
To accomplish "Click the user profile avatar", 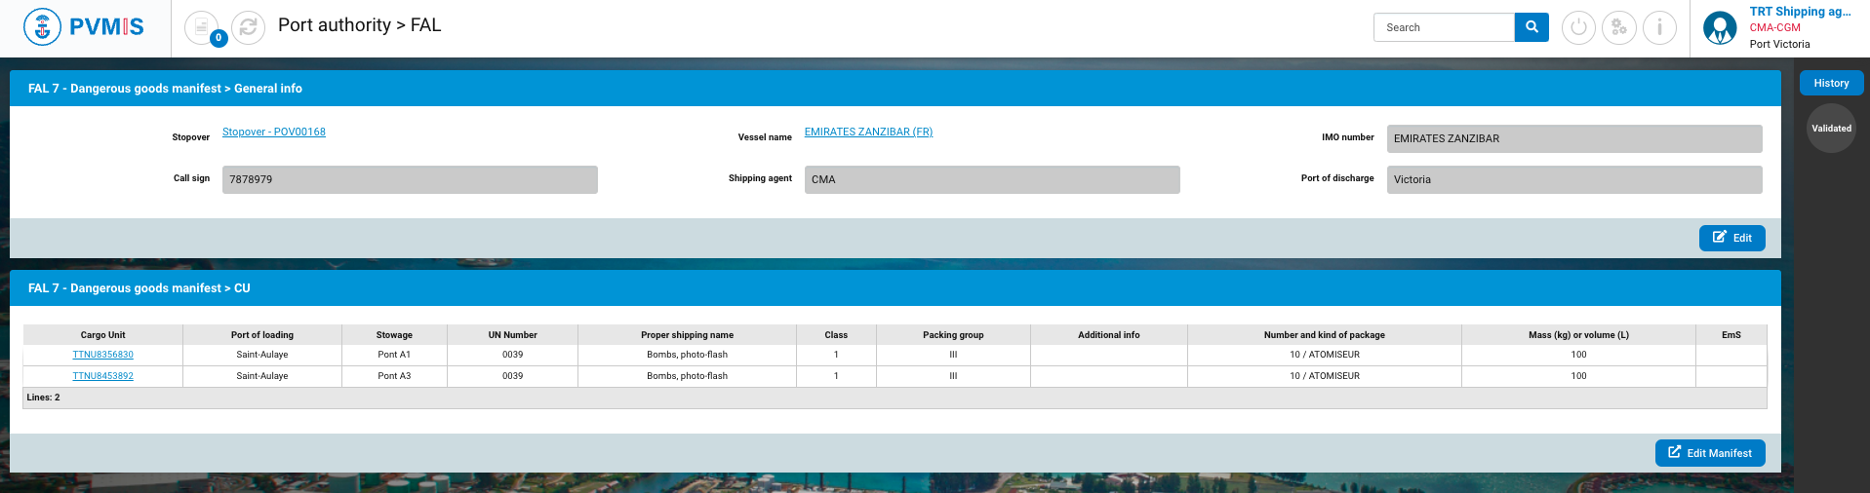I will [1719, 27].
